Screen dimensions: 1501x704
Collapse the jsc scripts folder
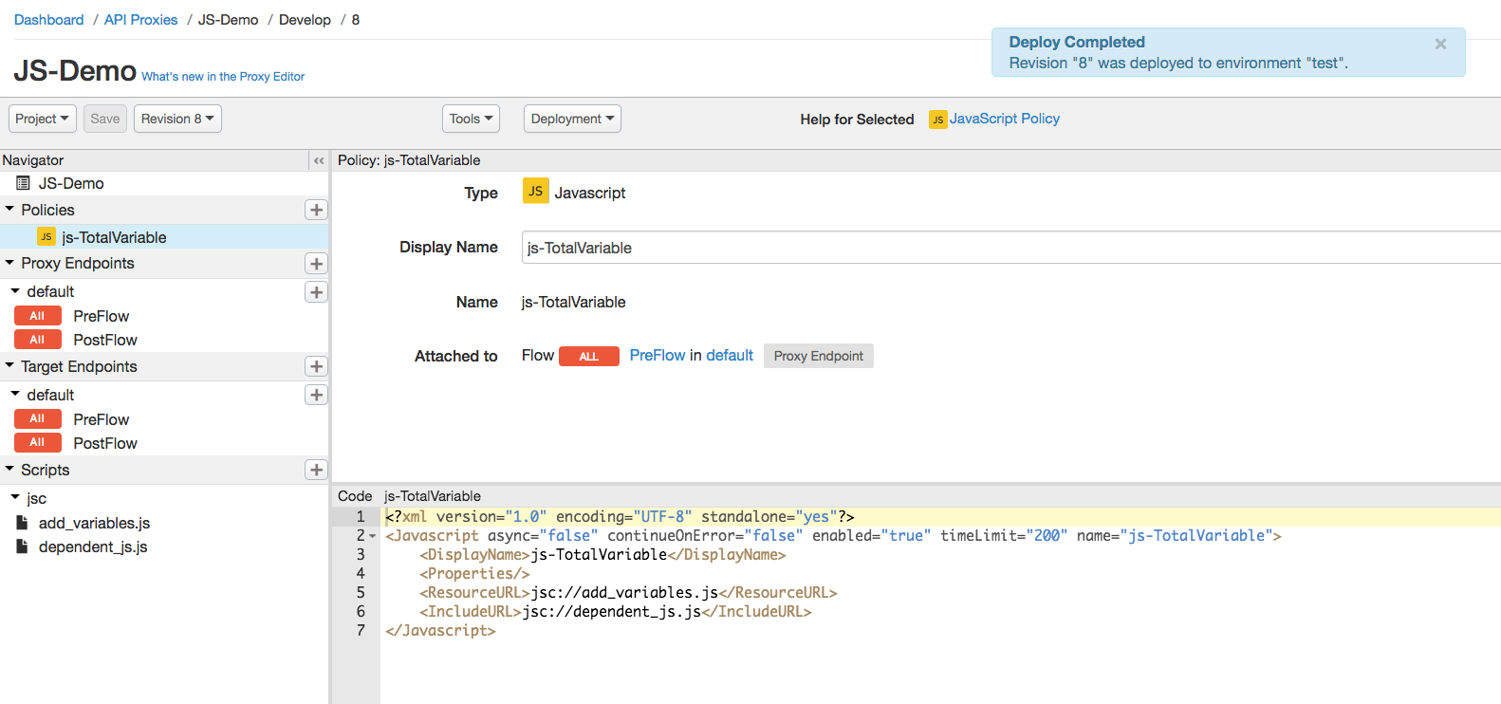click(15, 497)
